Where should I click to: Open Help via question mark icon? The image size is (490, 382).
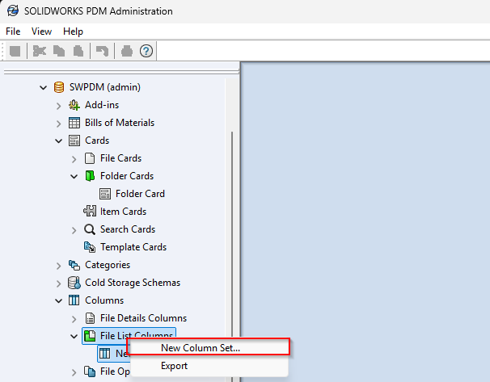(146, 51)
